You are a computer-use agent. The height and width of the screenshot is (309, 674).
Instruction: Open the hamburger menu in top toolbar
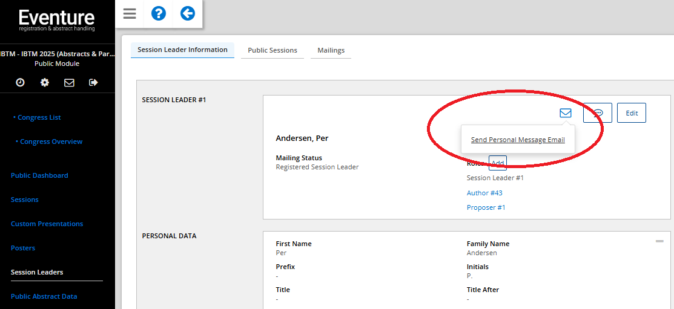point(130,13)
